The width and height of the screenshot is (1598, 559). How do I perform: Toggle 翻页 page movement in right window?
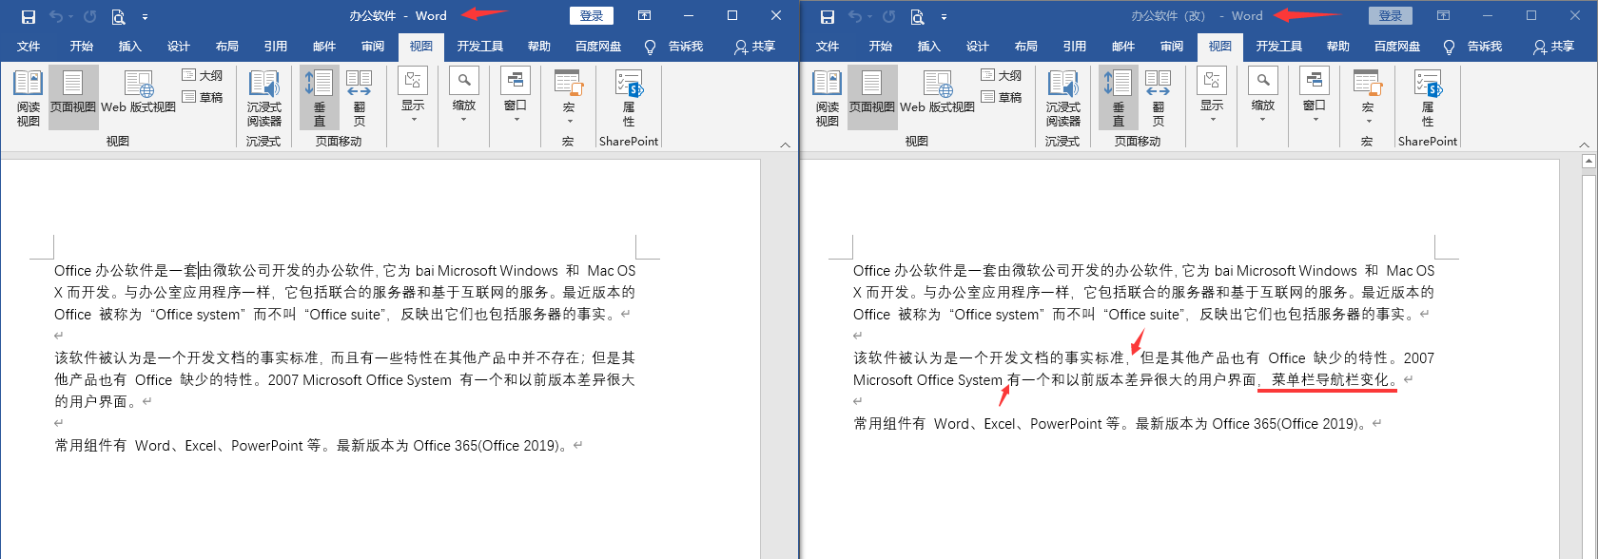1158,98
